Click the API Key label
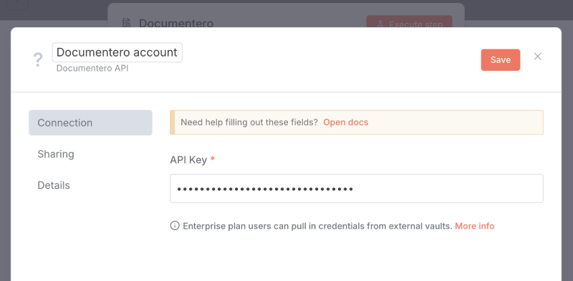The width and height of the screenshot is (573, 281). click(188, 160)
